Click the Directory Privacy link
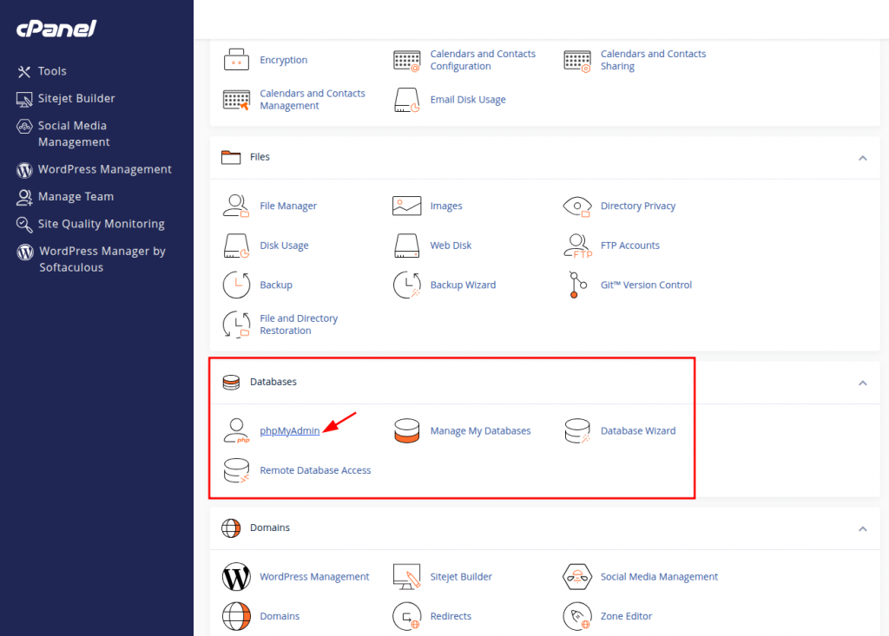The image size is (889, 636). (637, 207)
